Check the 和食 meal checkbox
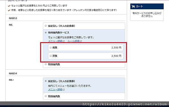The image size is (169, 107). [51, 47]
